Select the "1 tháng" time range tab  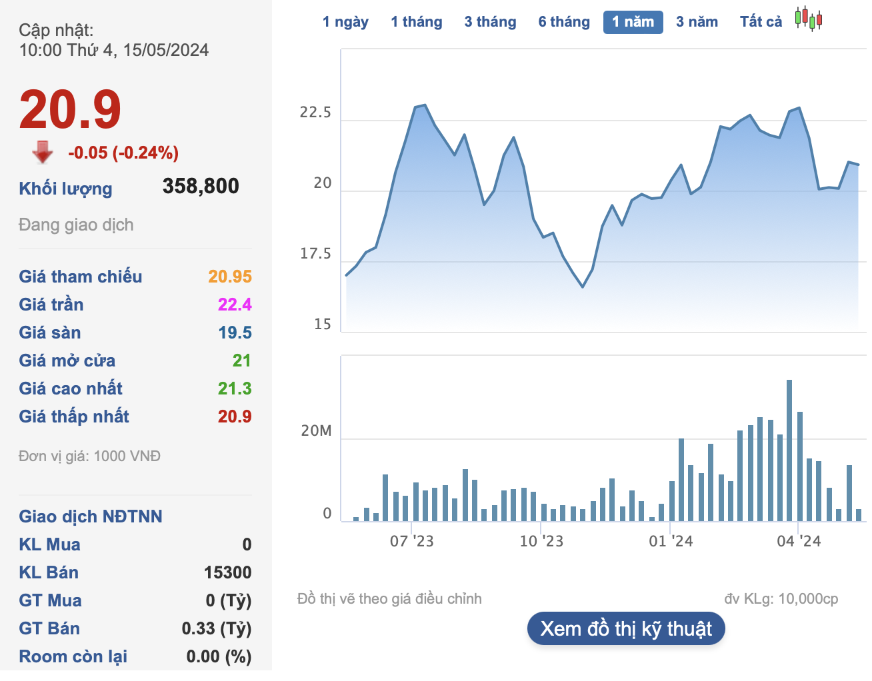tap(417, 22)
